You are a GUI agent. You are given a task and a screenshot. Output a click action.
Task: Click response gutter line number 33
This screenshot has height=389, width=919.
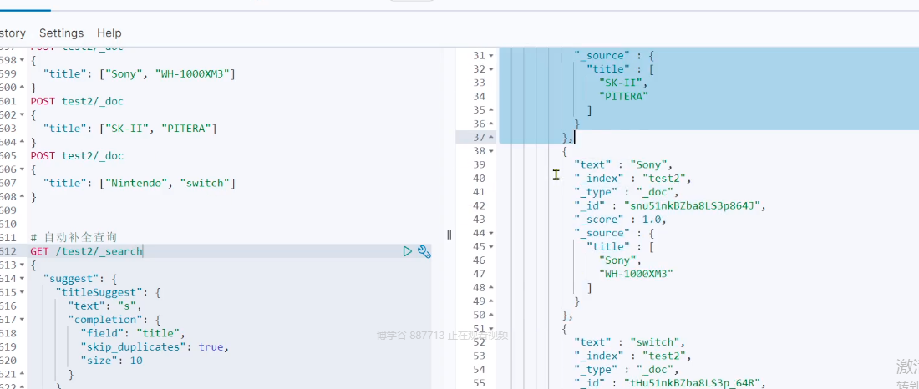tap(479, 83)
